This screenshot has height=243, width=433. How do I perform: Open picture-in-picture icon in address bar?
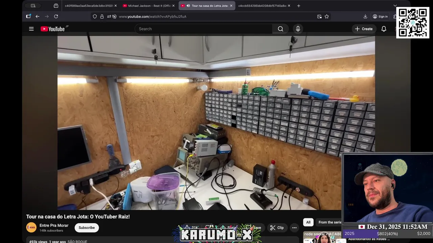click(x=319, y=17)
